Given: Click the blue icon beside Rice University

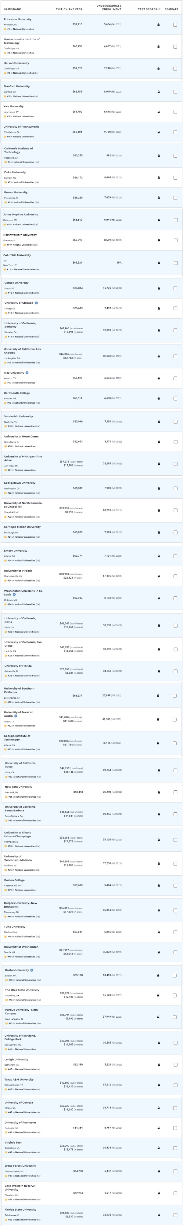Looking at the screenshot, I should pos(27,373).
